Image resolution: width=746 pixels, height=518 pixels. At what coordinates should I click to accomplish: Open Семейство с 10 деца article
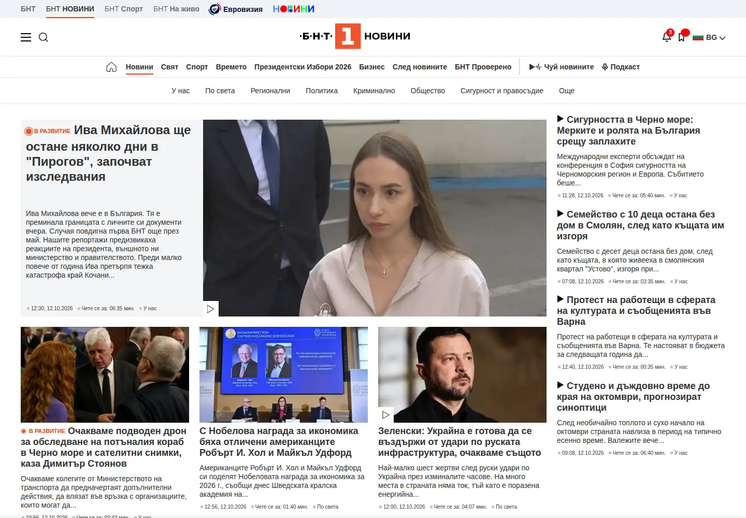[640, 225]
